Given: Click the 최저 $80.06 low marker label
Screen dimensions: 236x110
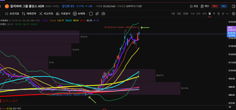Looking at the screenshot, I should click(70, 95).
